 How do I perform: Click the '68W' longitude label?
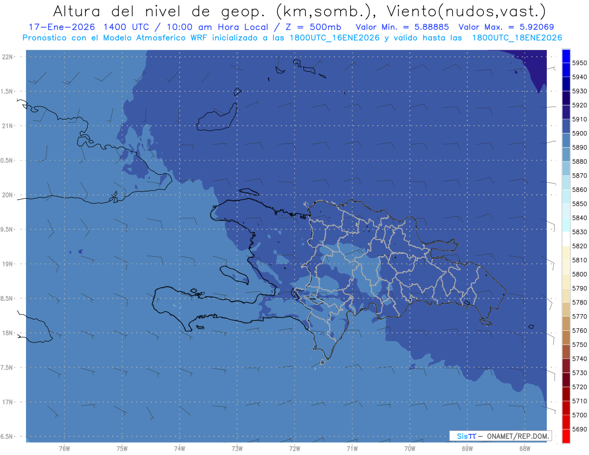click(525, 448)
